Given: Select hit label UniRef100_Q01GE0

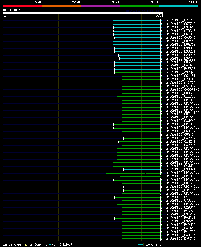Looking at the screenshot, I should pos(180,183).
